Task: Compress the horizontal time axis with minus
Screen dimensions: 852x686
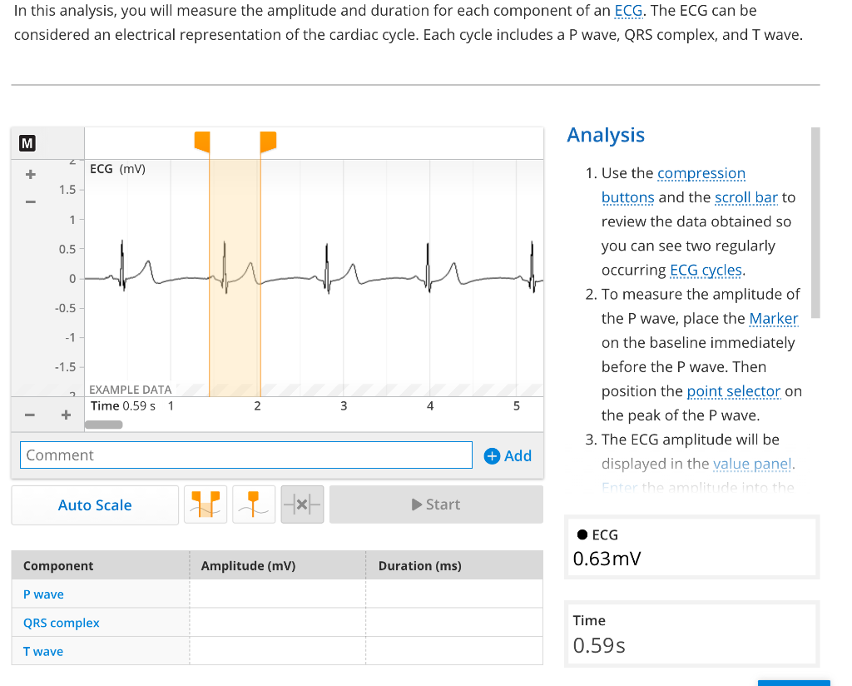Action: click(x=30, y=415)
